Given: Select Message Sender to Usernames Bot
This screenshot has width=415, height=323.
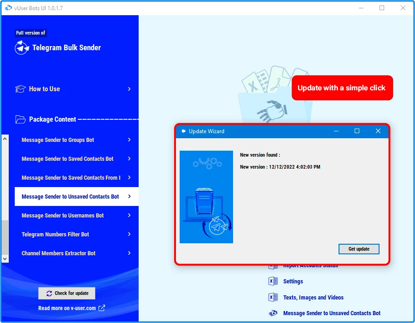Looking at the screenshot, I should (x=76, y=215).
